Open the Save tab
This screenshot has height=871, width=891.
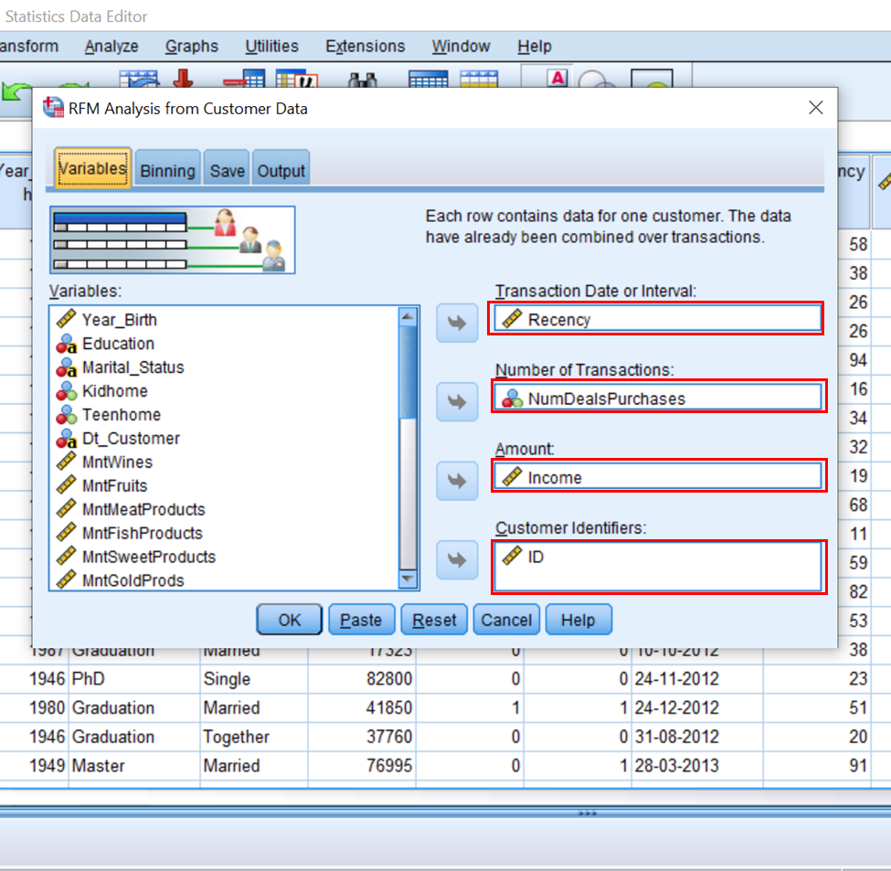[x=228, y=171]
